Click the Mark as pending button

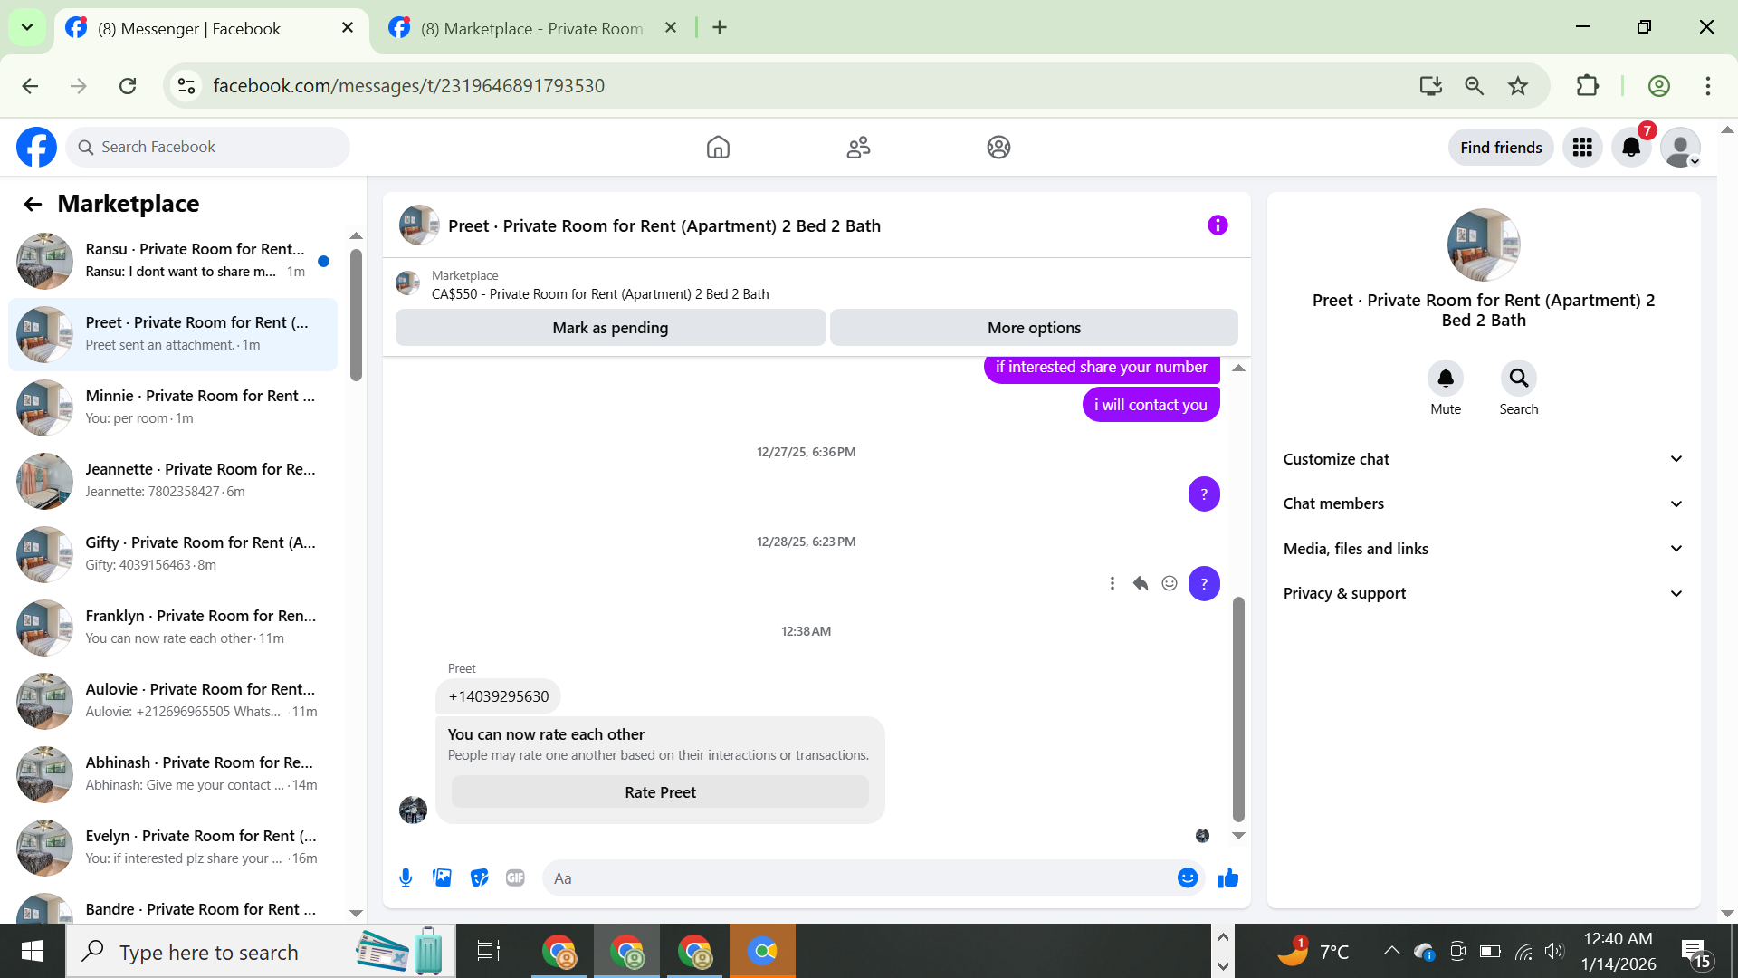[x=610, y=328]
